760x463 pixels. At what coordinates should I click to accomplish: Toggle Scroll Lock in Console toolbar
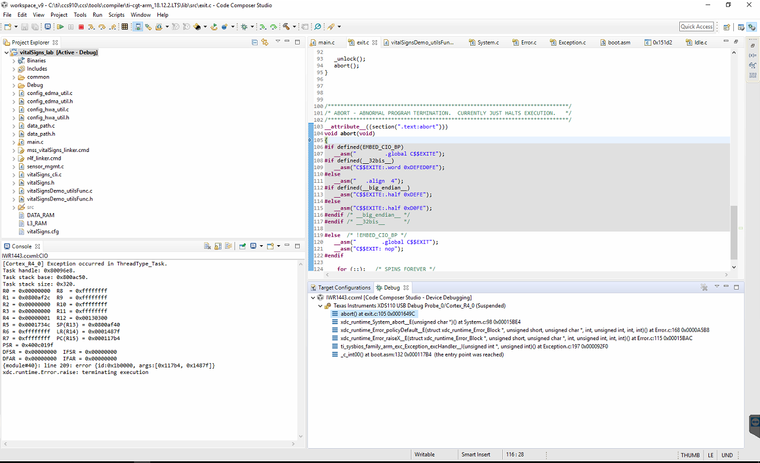point(218,246)
